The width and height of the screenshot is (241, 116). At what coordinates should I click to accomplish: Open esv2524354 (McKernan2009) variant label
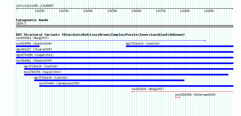[x=196, y=95]
